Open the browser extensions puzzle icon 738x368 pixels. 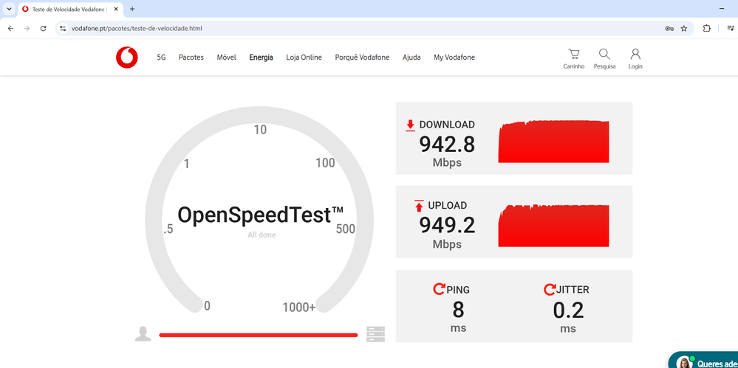pyautogui.click(x=706, y=28)
